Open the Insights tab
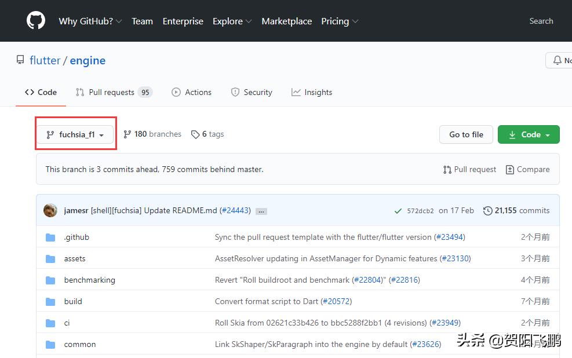This screenshot has width=572, height=358. click(x=312, y=93)
